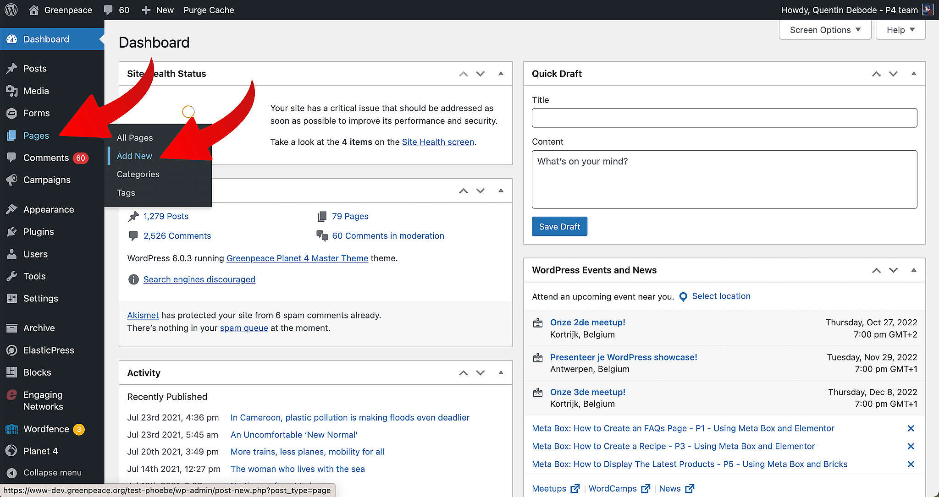
Task: Toggle the Activity panel collapse triangle
Action: pos(501,373)
